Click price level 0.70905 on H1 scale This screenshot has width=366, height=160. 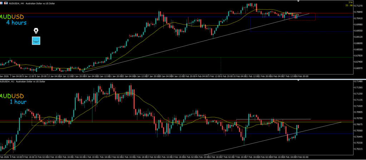(357, 112)
